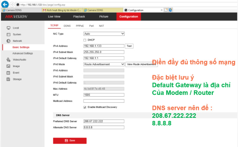
Task: Click the Test button next to IPv4 Address
Action: (129, 46)
